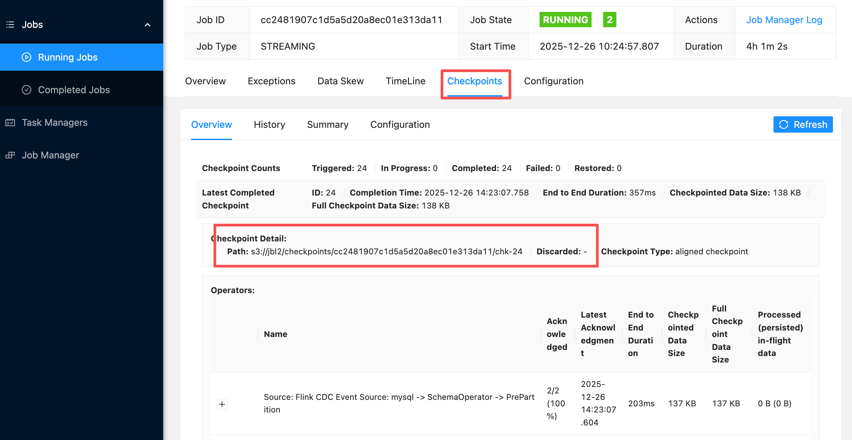Collapse the Jobs menu with chevron
Screen dimensions: 852x440
click(x=148, y=25)
